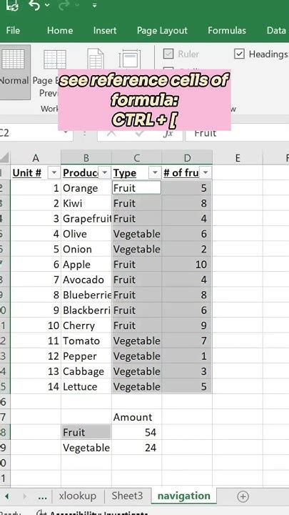The image size is (289, 515).
Task: Switch to Page Break Preview icon
Action: (55, 59)
